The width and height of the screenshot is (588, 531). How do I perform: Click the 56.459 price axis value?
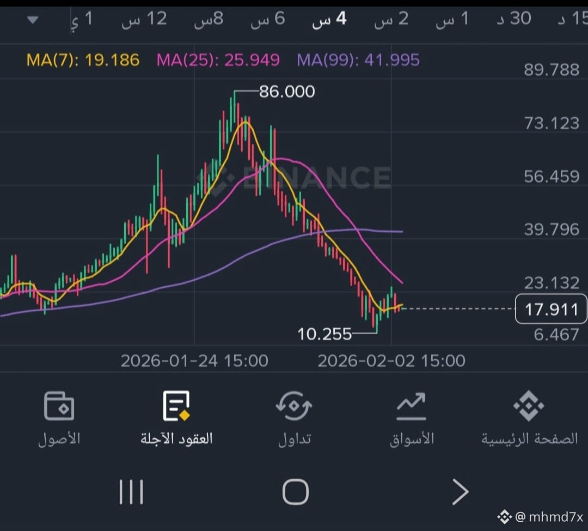click(551, 177)
